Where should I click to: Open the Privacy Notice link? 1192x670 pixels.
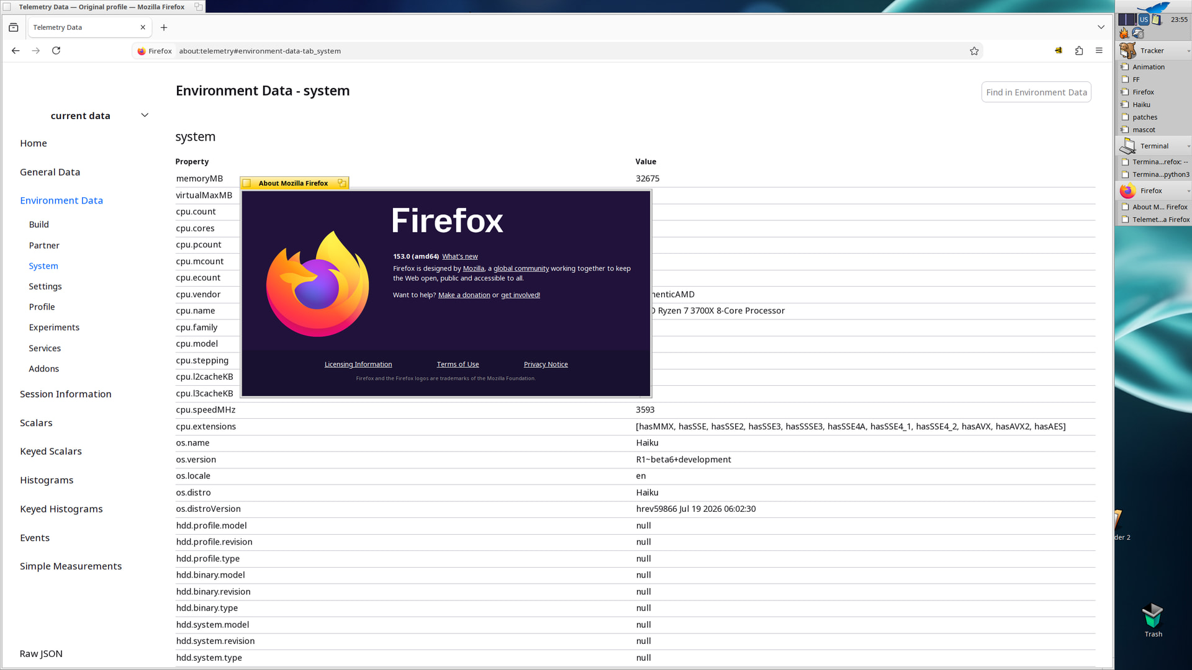click(x=546, y=365)
